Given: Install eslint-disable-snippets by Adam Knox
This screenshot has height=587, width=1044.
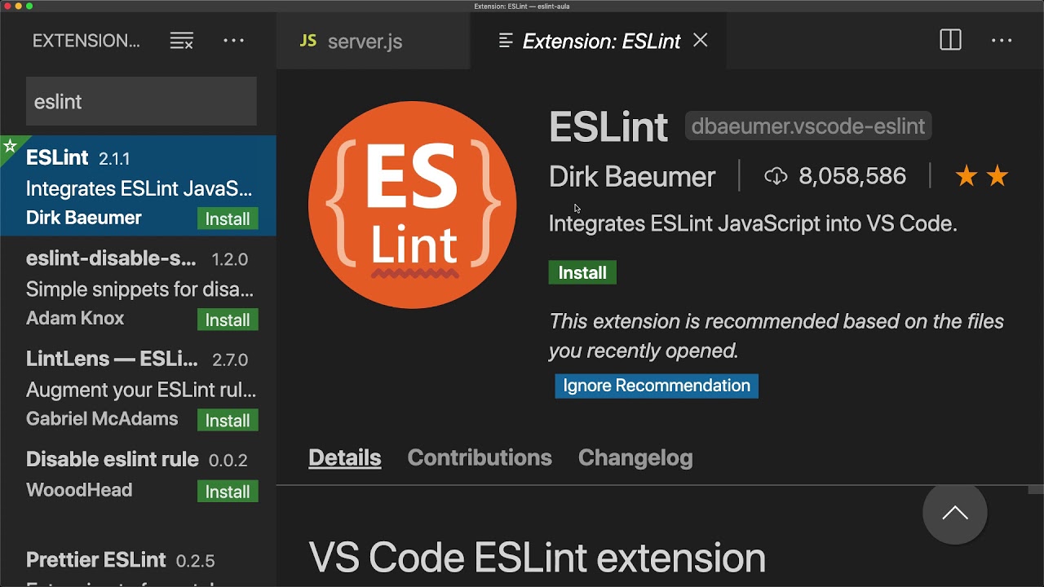Looking at the screenshot, I should click(x=228, y=320).
